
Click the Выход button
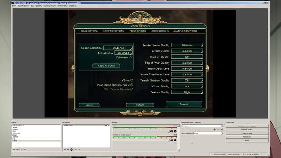coord(247,140)
